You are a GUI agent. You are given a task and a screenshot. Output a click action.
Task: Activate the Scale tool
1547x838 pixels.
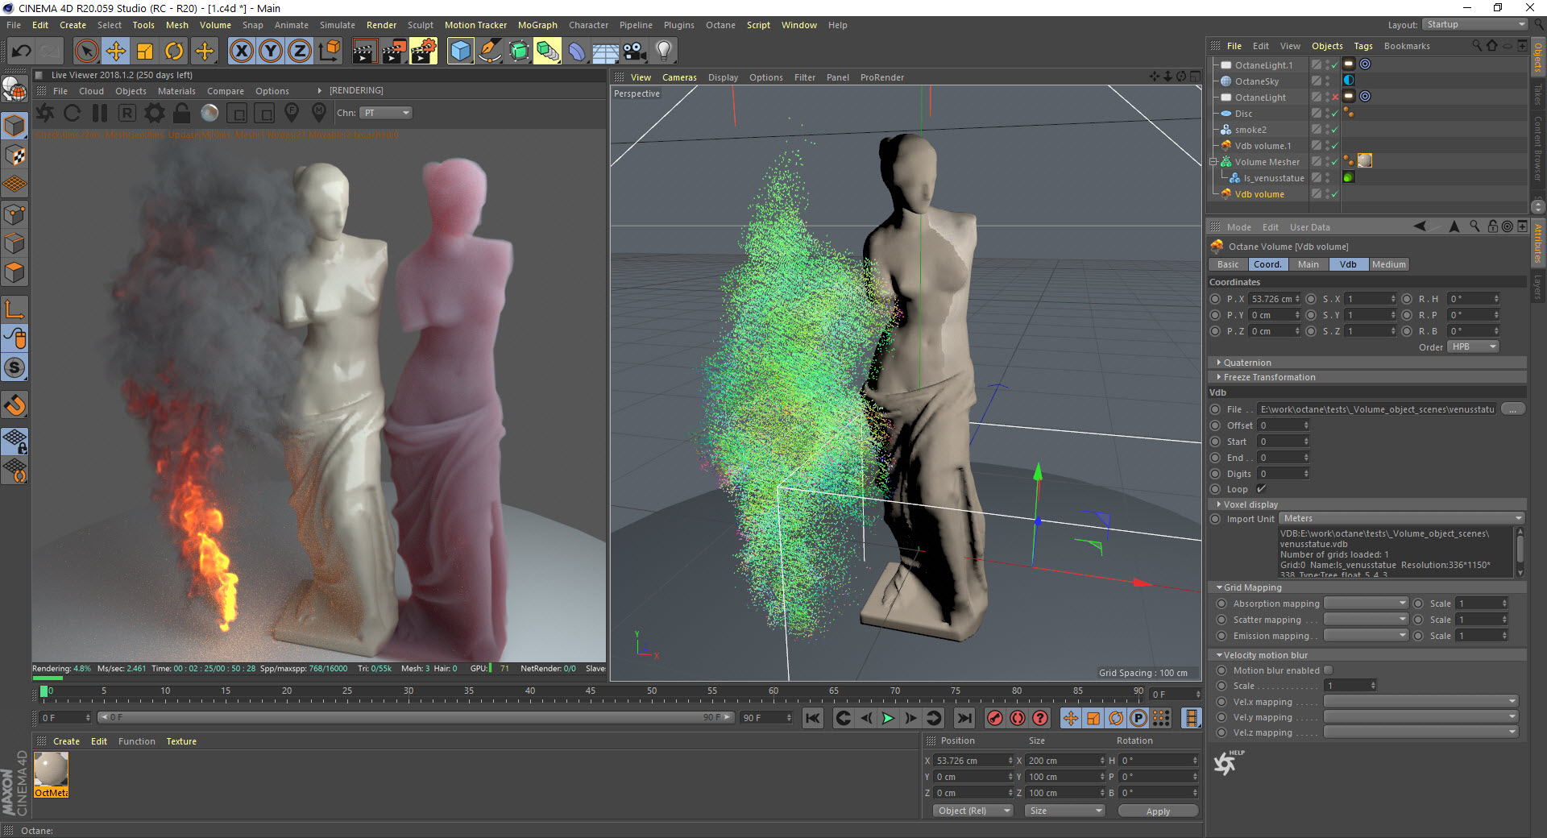point(145,52)
